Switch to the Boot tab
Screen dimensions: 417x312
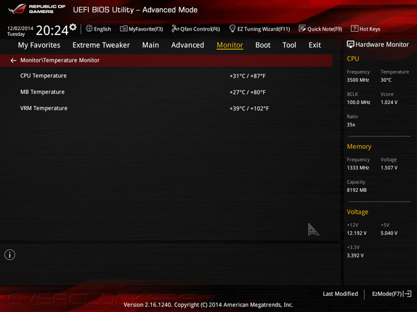[x=263, y=45]
